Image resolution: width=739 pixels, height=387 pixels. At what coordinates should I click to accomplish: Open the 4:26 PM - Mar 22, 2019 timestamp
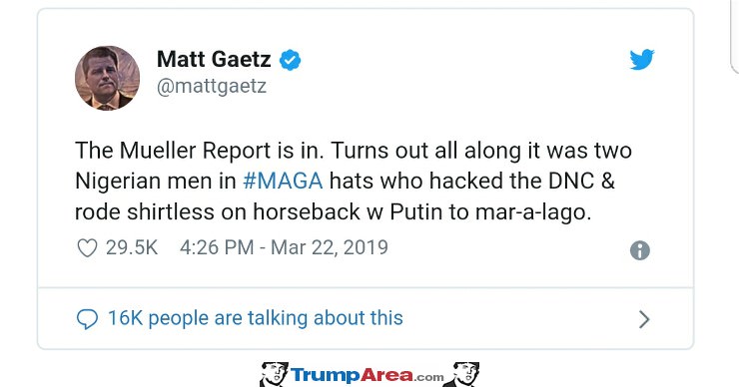pos(284,247)
